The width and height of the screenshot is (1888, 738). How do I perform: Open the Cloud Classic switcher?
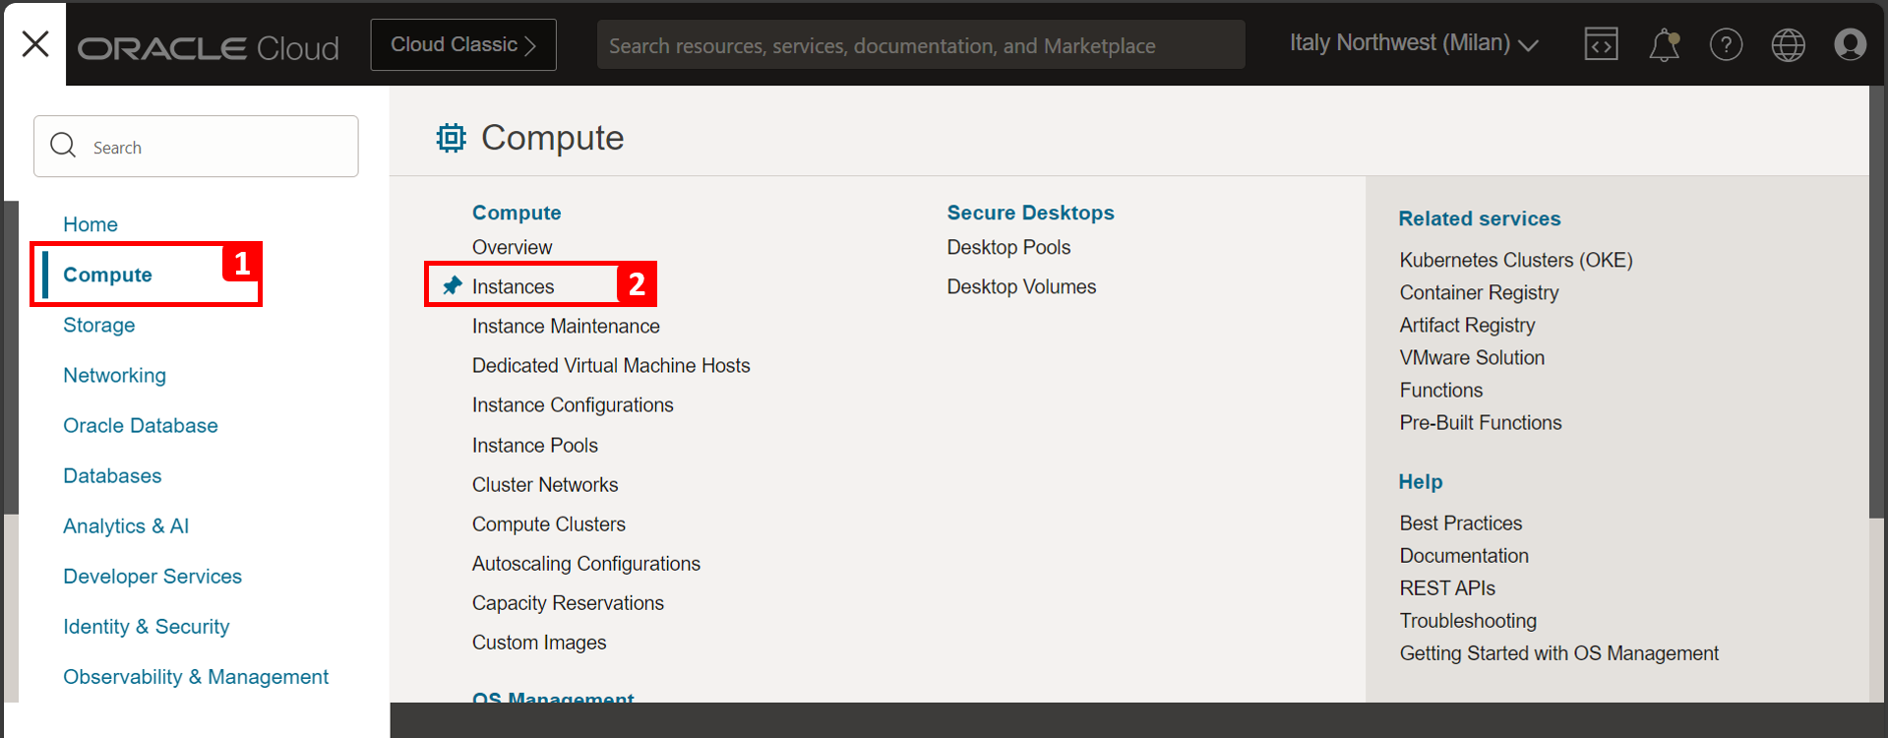pos(463,45)
